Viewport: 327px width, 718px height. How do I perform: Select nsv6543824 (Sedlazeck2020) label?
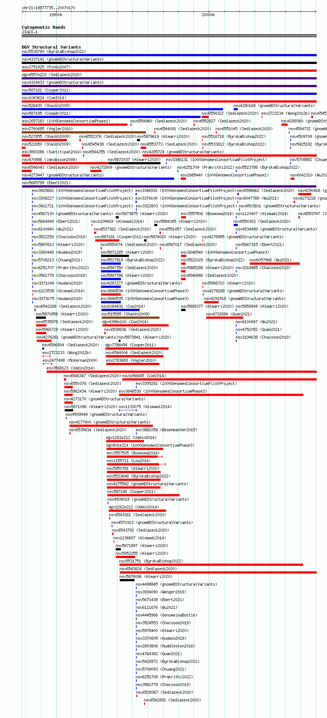point(148,569)
